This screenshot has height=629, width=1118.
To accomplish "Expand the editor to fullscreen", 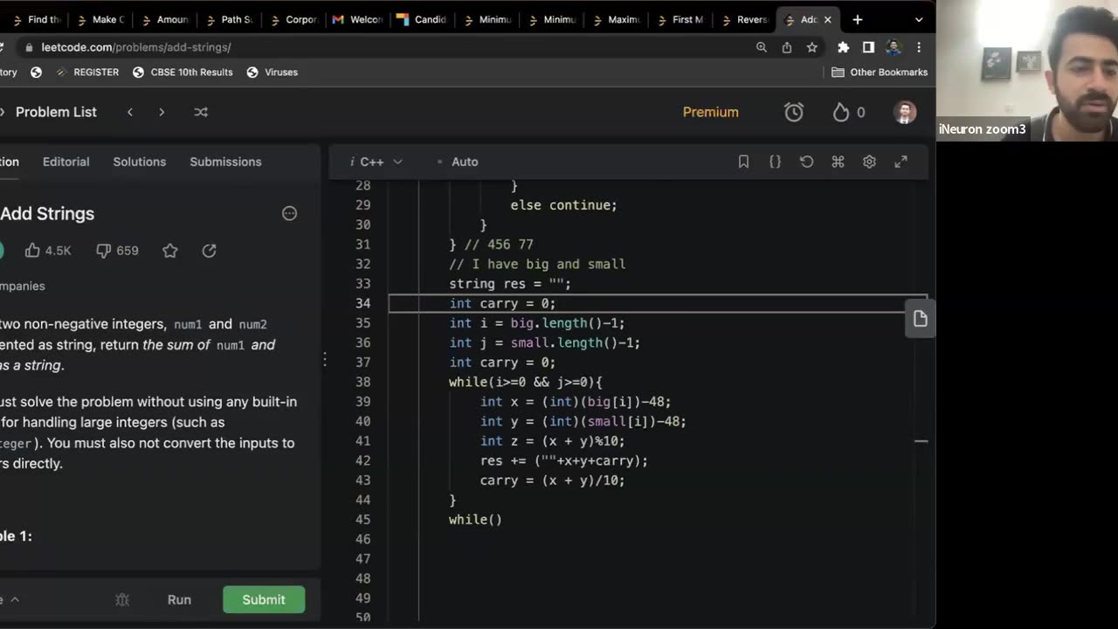I will click(x=901, y=162).
